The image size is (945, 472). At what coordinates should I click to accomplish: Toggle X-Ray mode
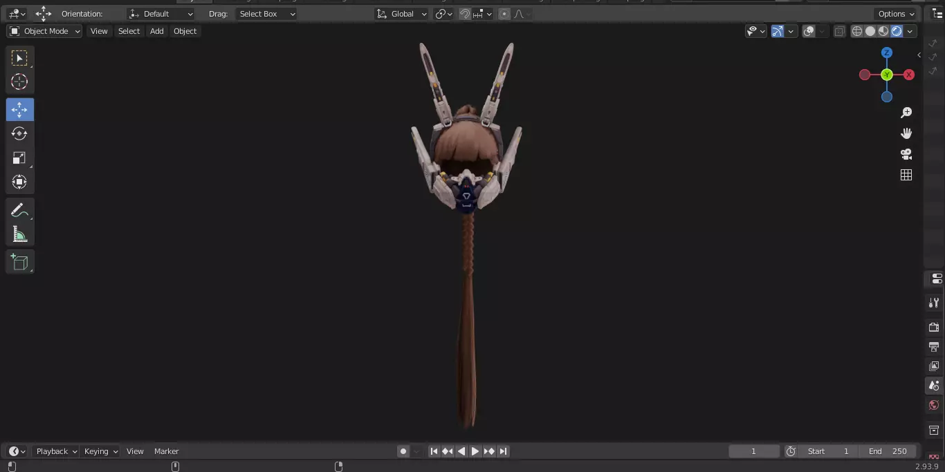[839, 31]
